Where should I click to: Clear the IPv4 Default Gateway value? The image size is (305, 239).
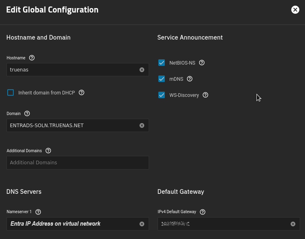[293, 224]
